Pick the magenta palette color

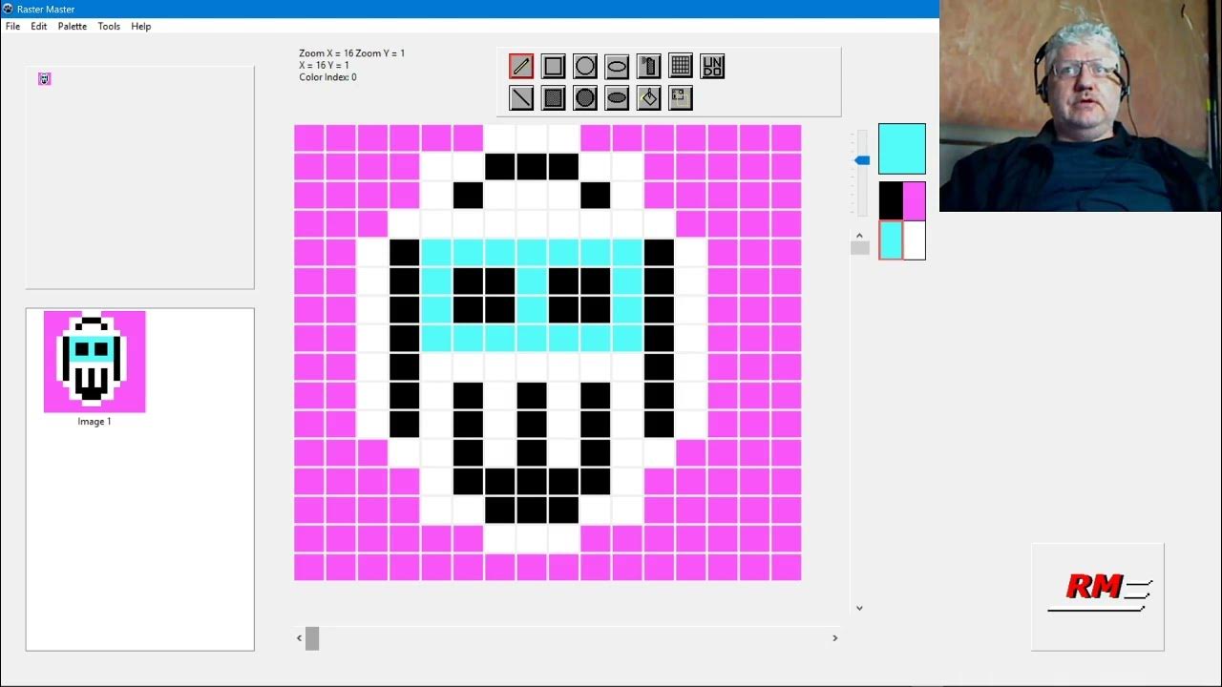pyautogui.click(x=914, y=200)
